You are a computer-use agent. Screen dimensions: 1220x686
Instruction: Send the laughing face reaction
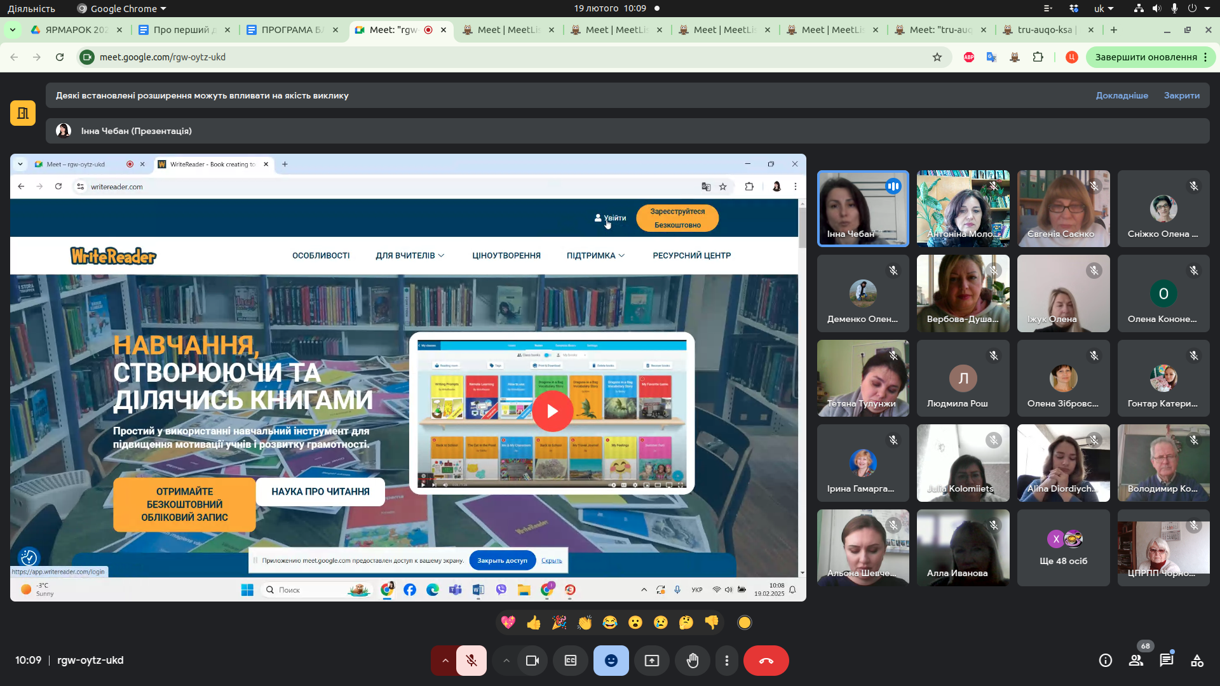610,622
